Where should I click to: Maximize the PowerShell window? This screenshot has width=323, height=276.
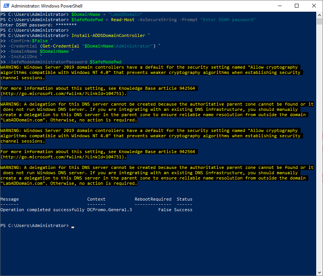(x=296, y=6)
